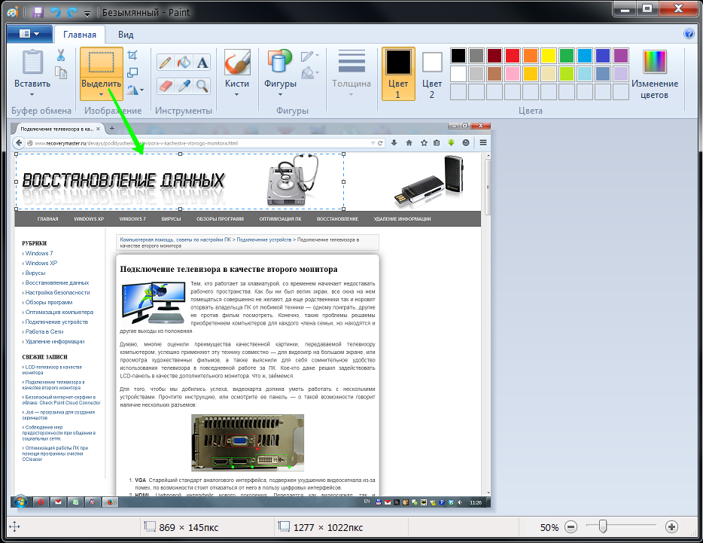Click the Undo arrow in title bar
703x543 pixels.
[x=56, y=12]
